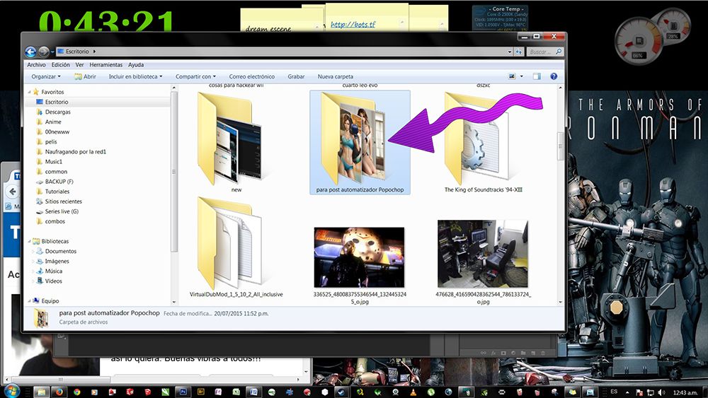Select Descargas in Favoritos

(58, 112)
